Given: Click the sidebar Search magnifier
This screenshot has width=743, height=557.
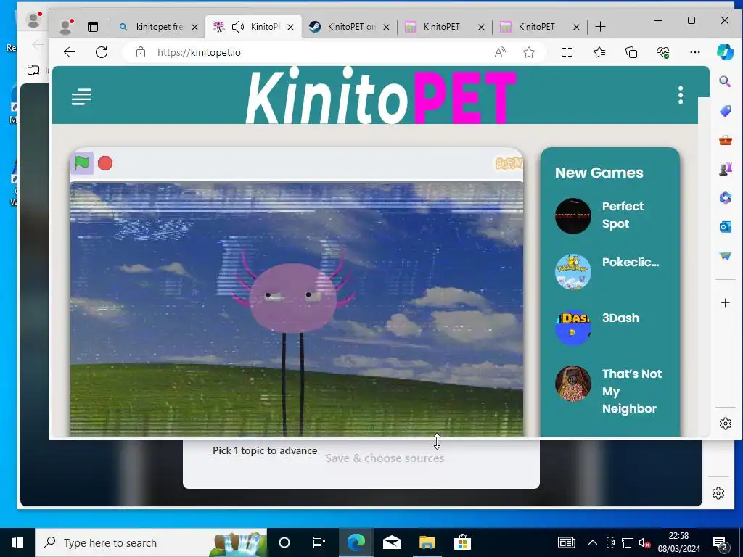Looking at the screenshot, I should coord(725,81).
